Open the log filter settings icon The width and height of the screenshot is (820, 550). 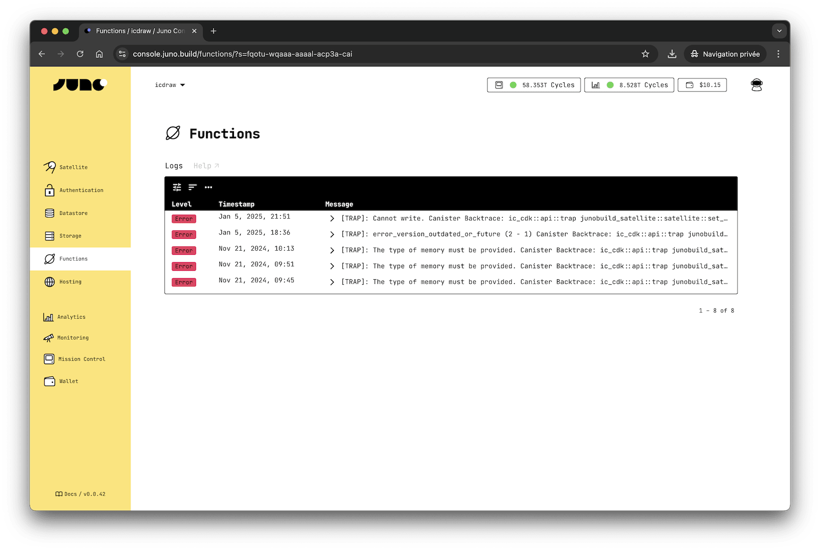point(176,187)
